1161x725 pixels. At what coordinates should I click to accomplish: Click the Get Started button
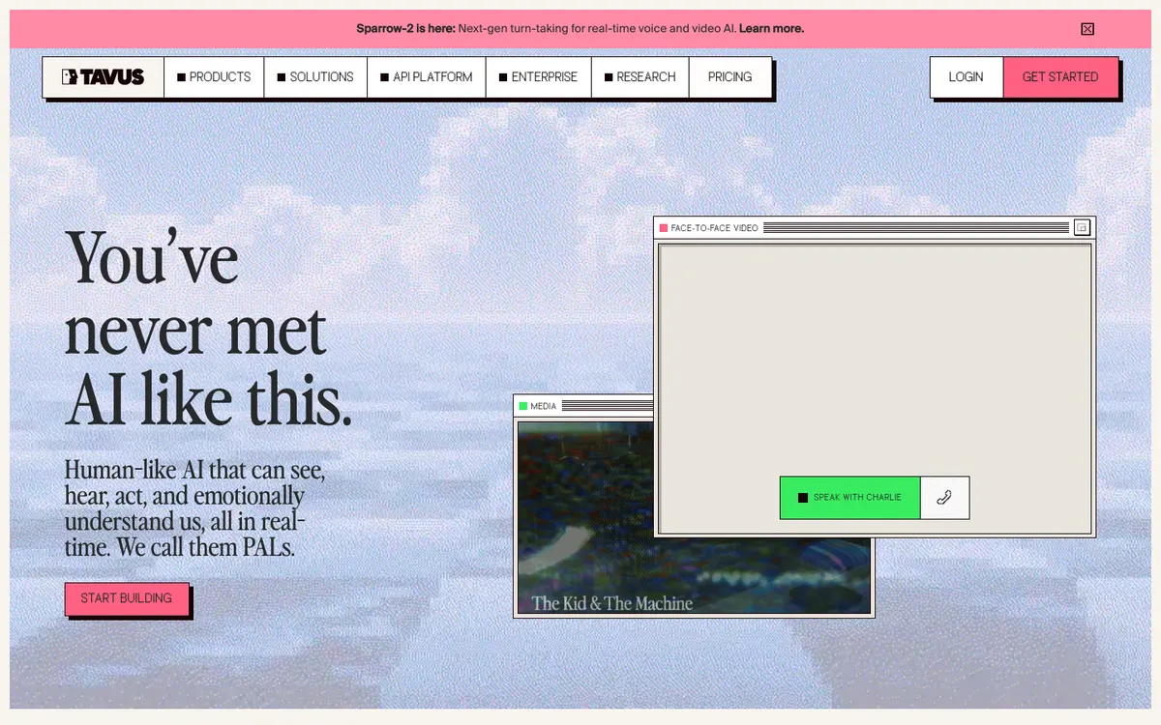click(x=1060, y=77)
